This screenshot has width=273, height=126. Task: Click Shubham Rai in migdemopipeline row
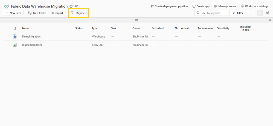[x=140, y=45]
